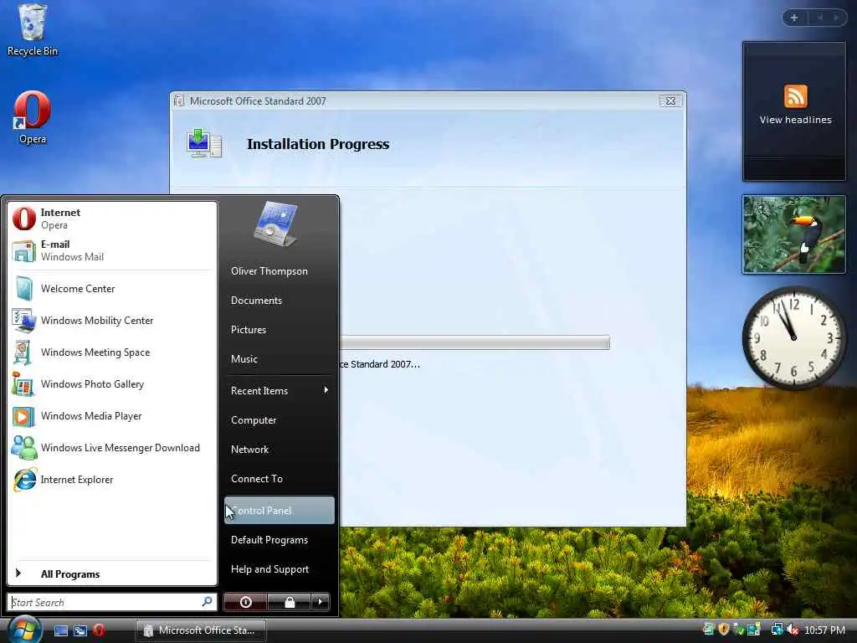The width and height of the screenshot is (857, 643).
Task: Click Show Desktop in Quick Launch
Action: [x=60, y=630]
